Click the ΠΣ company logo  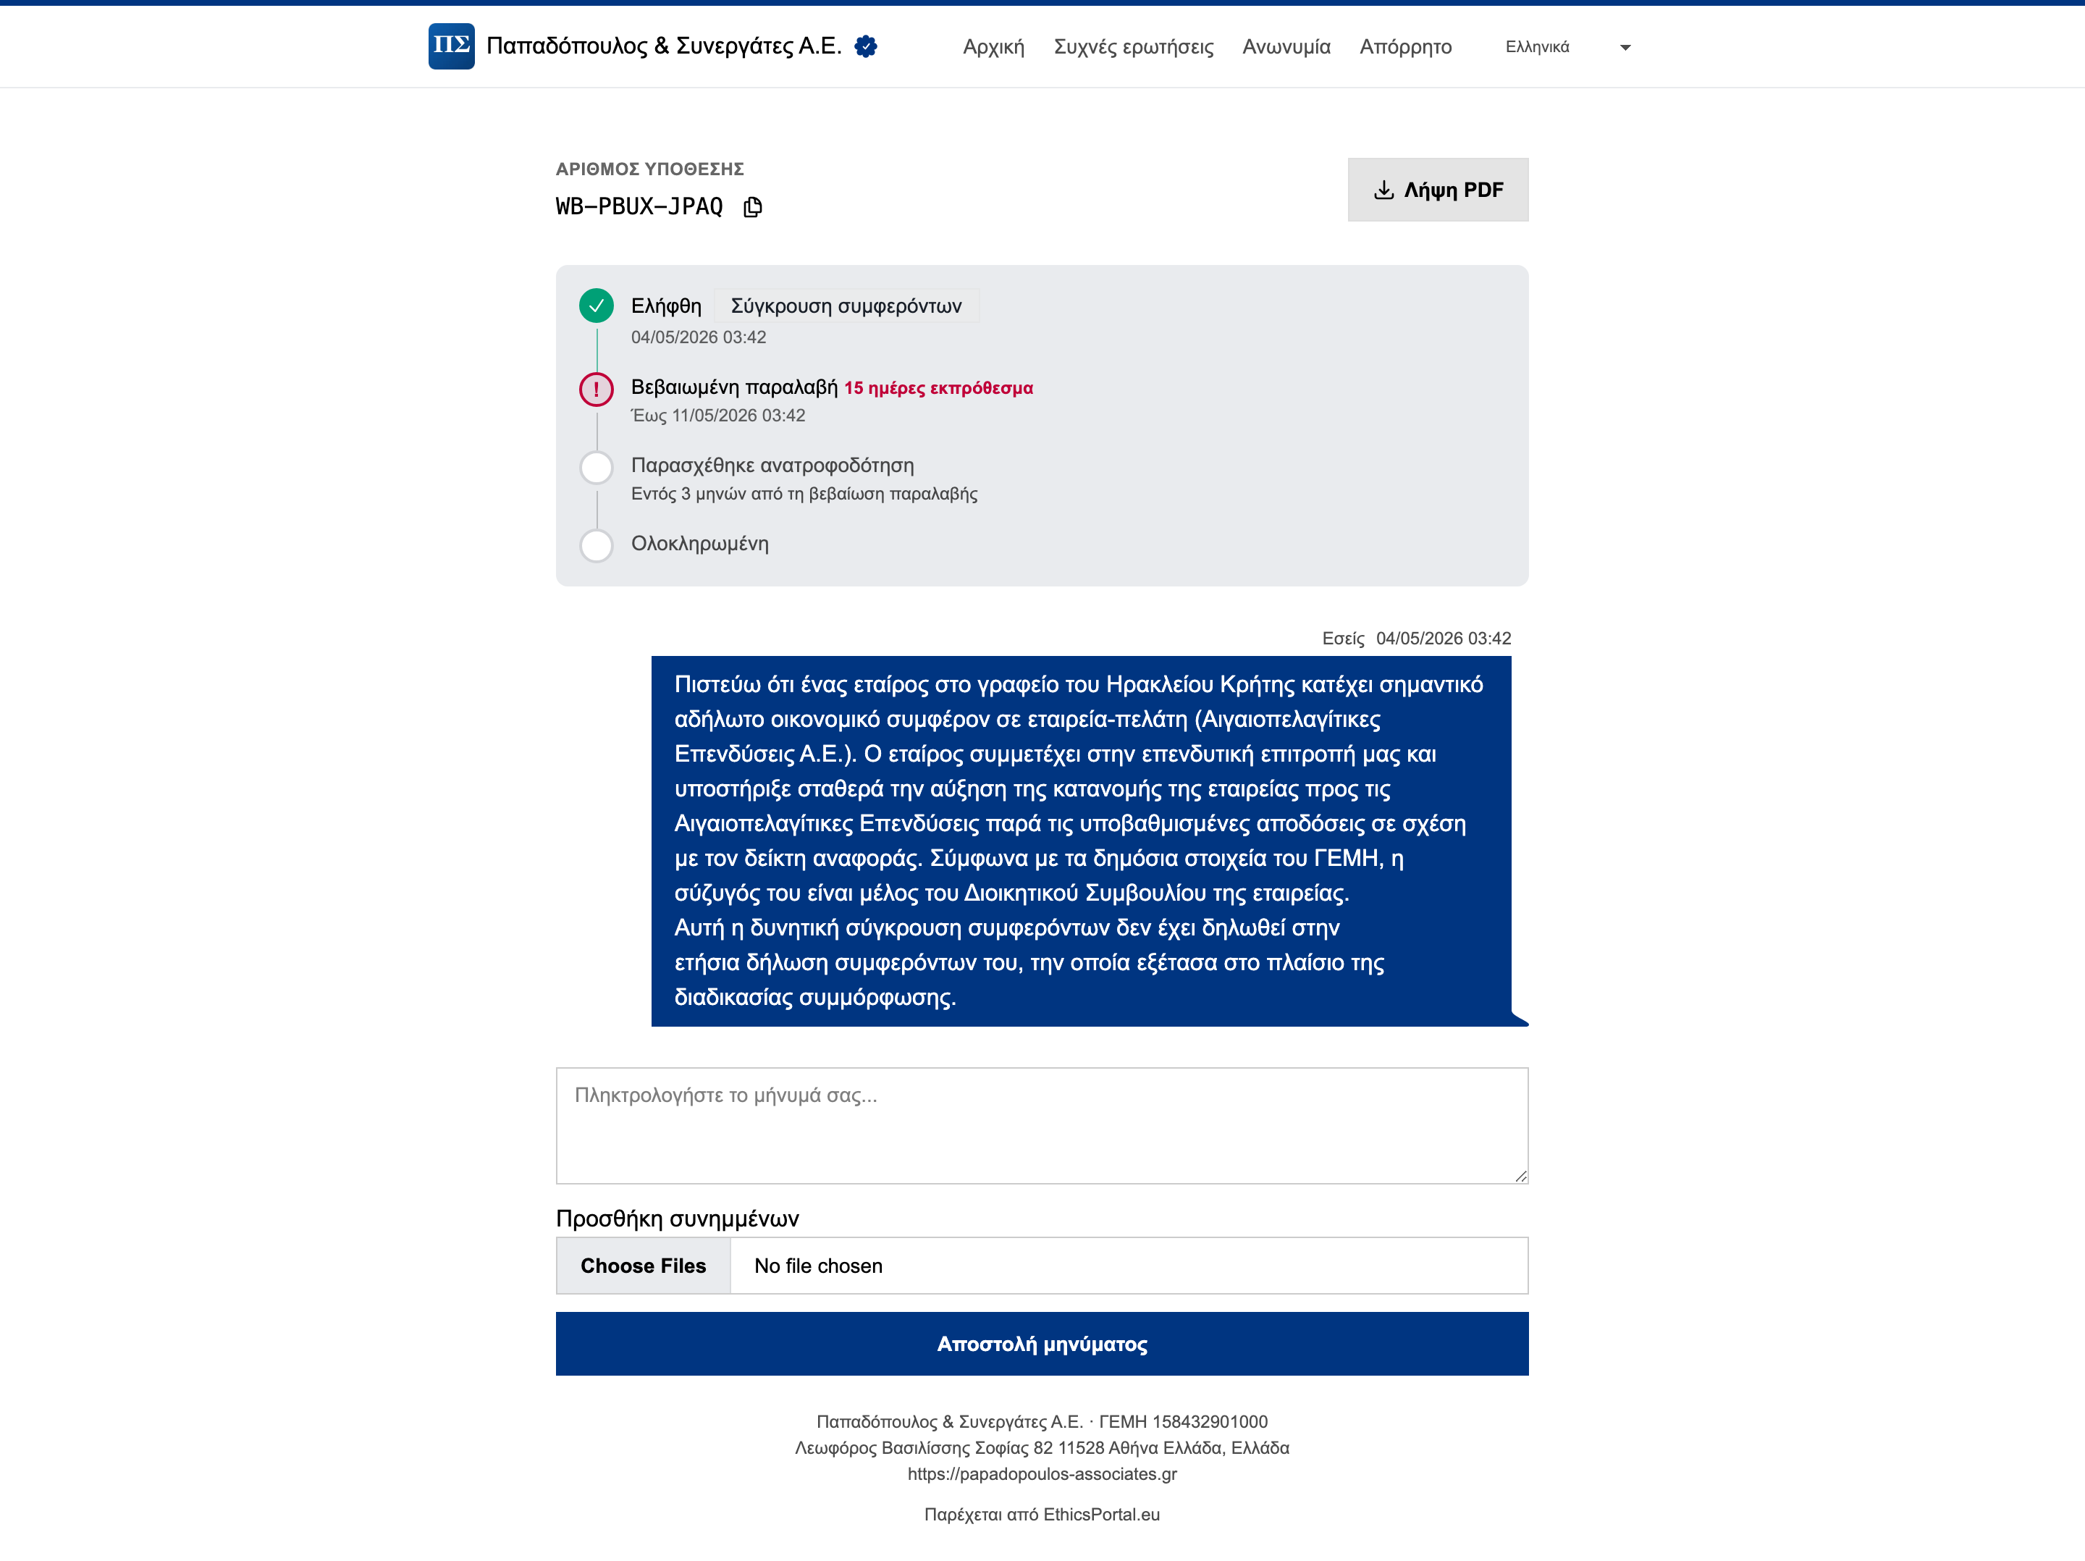point(452,46)
